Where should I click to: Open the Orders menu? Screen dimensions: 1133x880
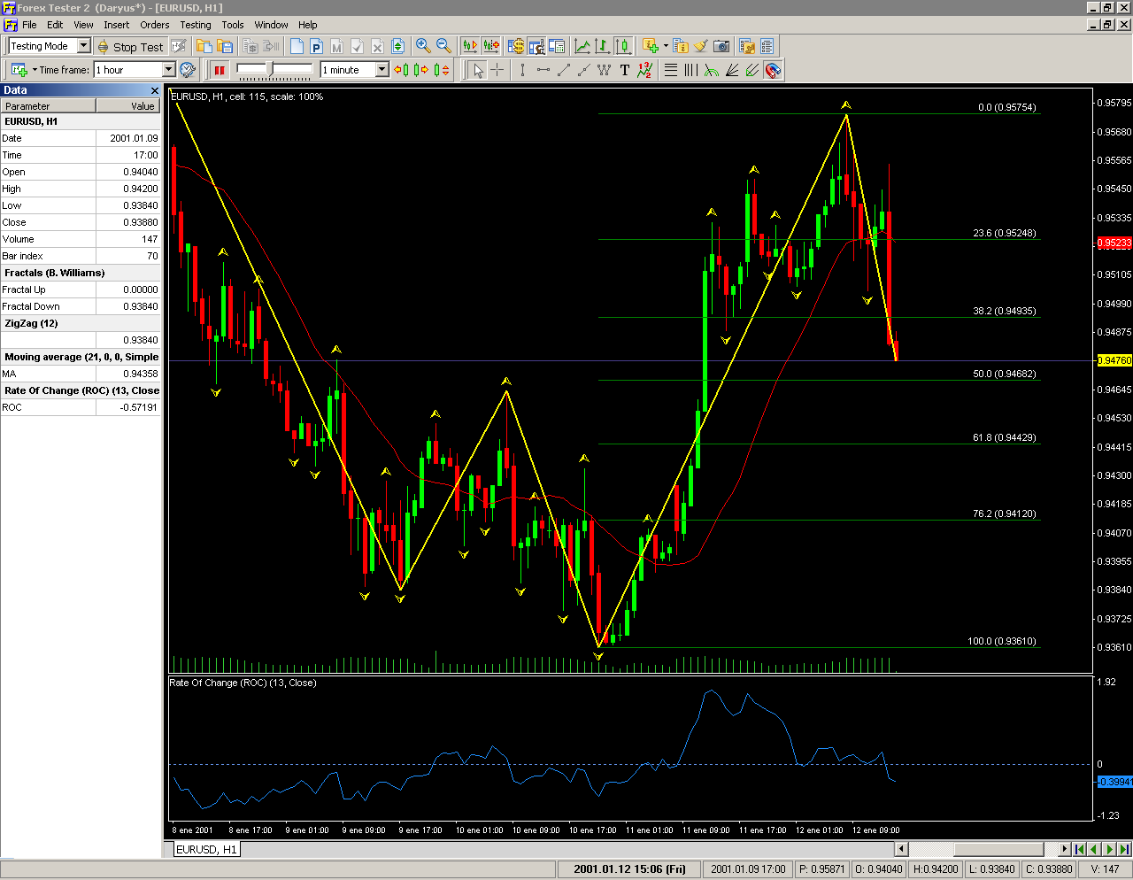[154, 25]
